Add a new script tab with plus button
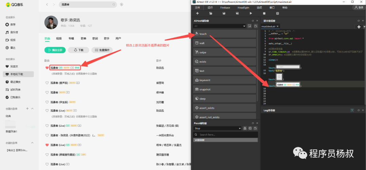 (359, 27)
